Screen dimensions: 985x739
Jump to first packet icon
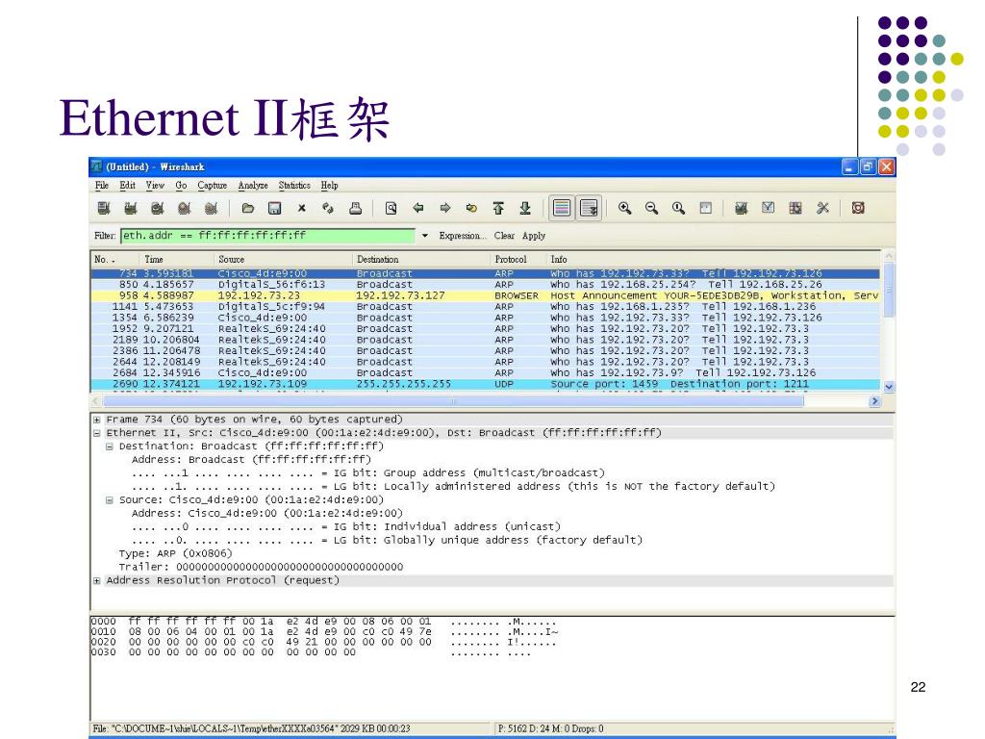pyautogui.click(x=498, y=208)
